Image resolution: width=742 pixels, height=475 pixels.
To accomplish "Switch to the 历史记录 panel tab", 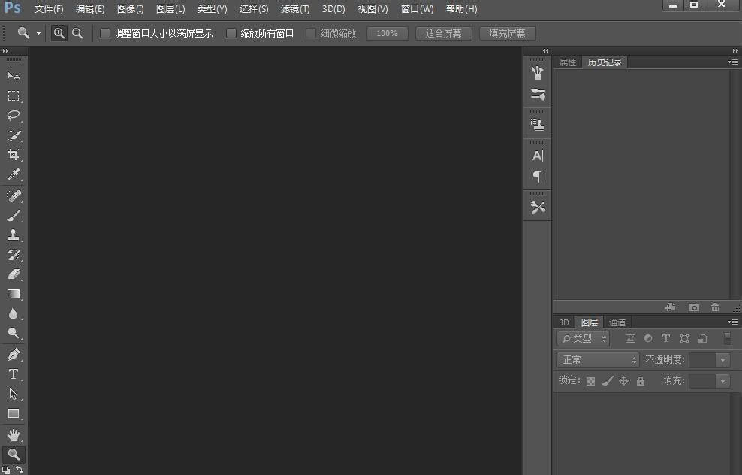I will click(x=605, y=62).
